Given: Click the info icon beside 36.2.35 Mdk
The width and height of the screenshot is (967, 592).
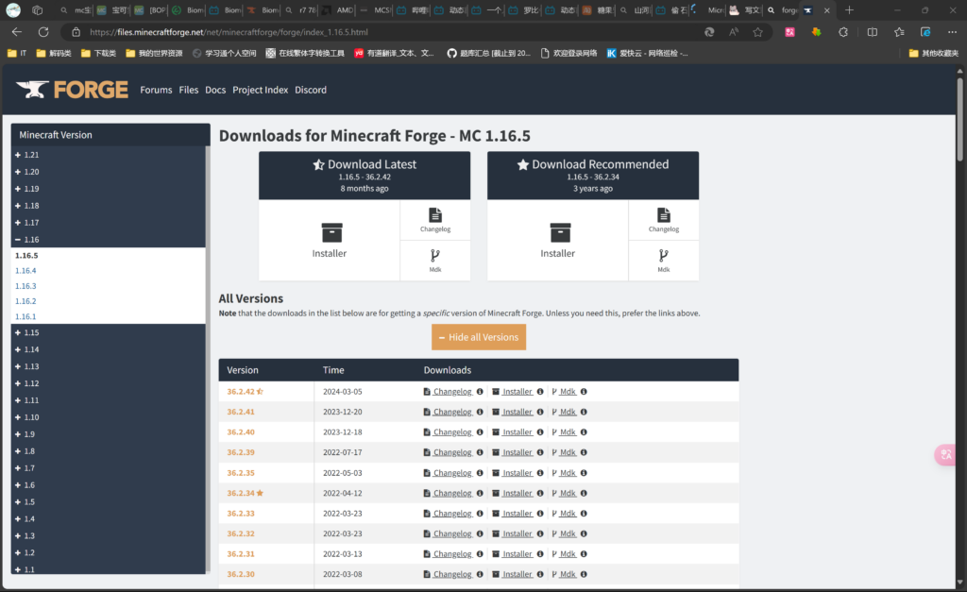Looking at the screenshot, I should [584, 473].
